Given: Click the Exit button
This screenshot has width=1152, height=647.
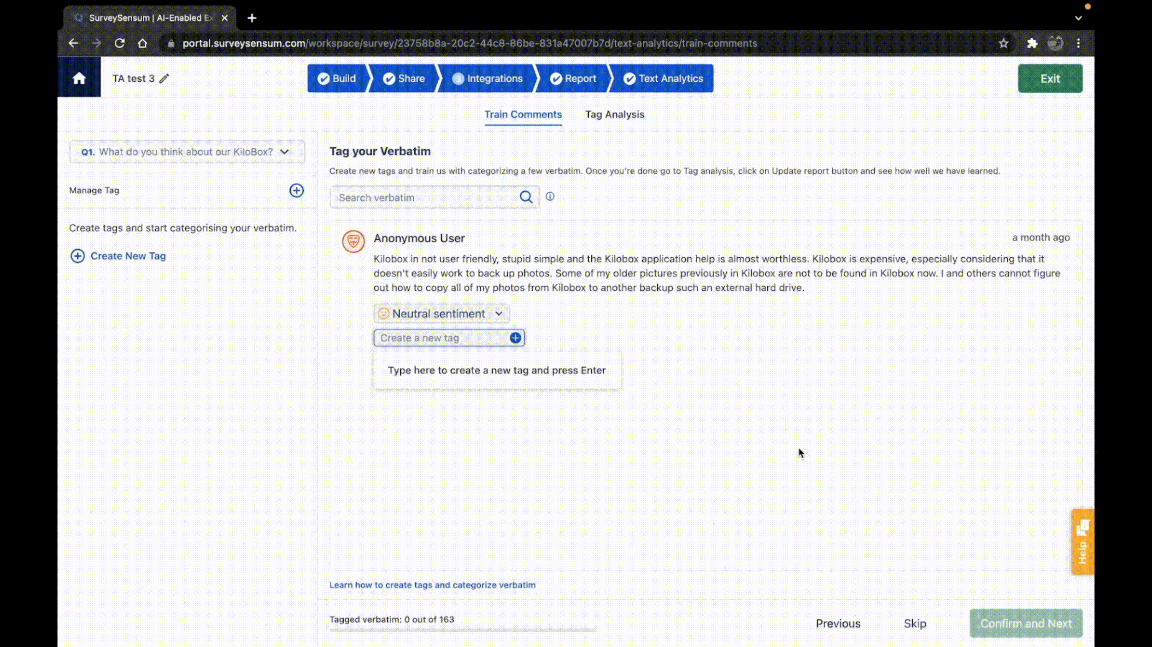Looking at the screenshot, I should click(1050, 78).
